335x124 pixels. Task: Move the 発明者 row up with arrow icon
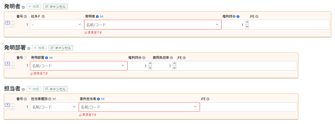(x=12, y=22)
